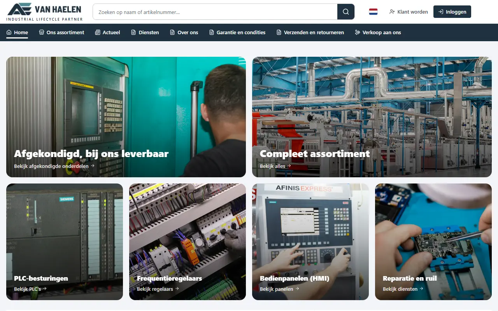This screenshot has height=311, width=498.
Task: Open the Dutch flag language selector
Action: (x=373, y=12)
